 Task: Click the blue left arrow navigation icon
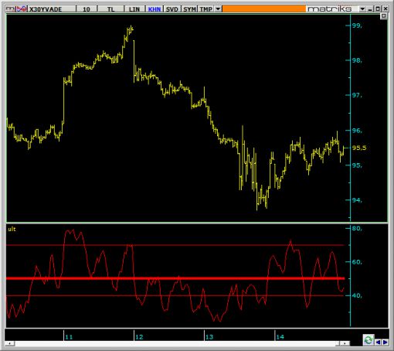(x=378, y=342)
